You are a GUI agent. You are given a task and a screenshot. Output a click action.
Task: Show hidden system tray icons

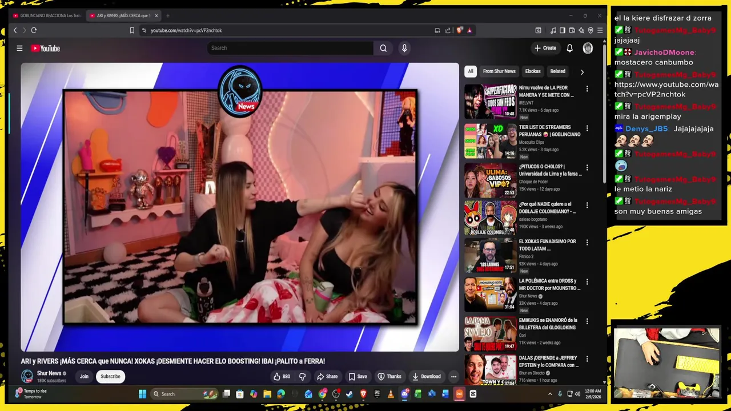click(x=550, y=394)
